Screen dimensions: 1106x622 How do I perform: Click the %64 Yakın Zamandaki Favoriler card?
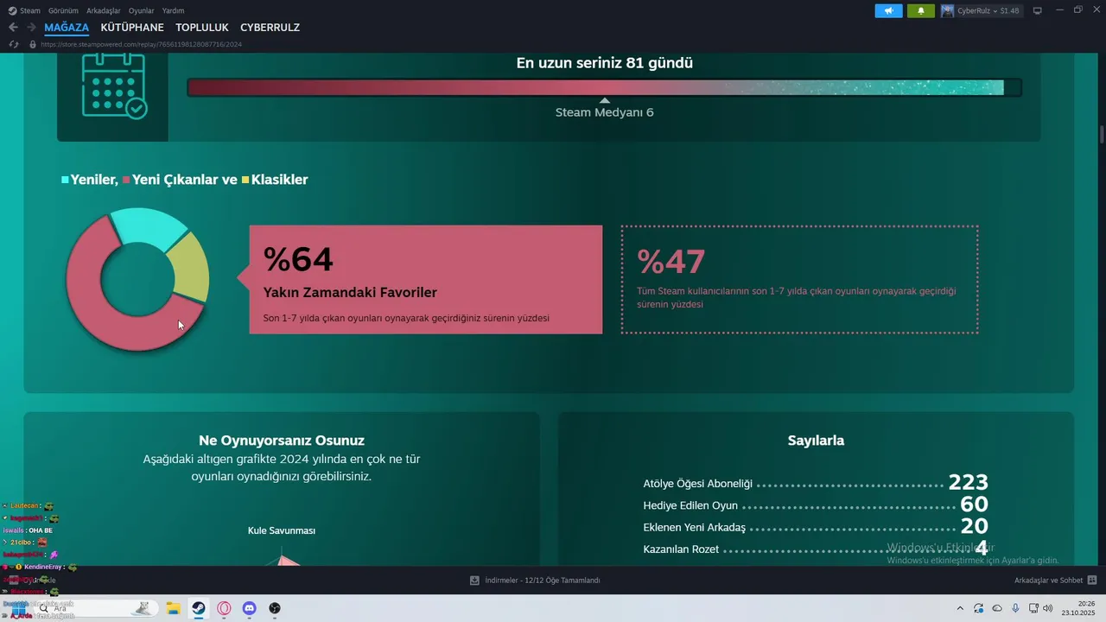(425, 280)
